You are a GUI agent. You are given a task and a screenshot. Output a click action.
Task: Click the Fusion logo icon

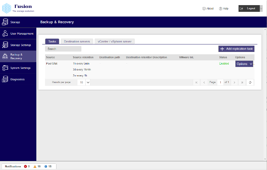7,8
